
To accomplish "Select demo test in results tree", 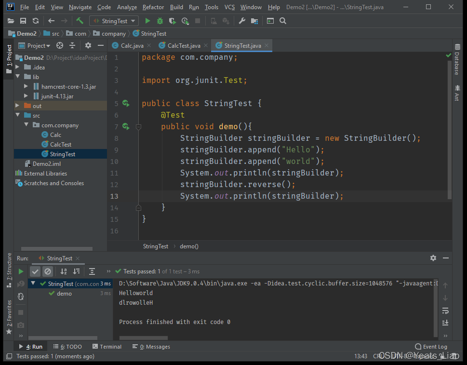I will tap(64, 294).
